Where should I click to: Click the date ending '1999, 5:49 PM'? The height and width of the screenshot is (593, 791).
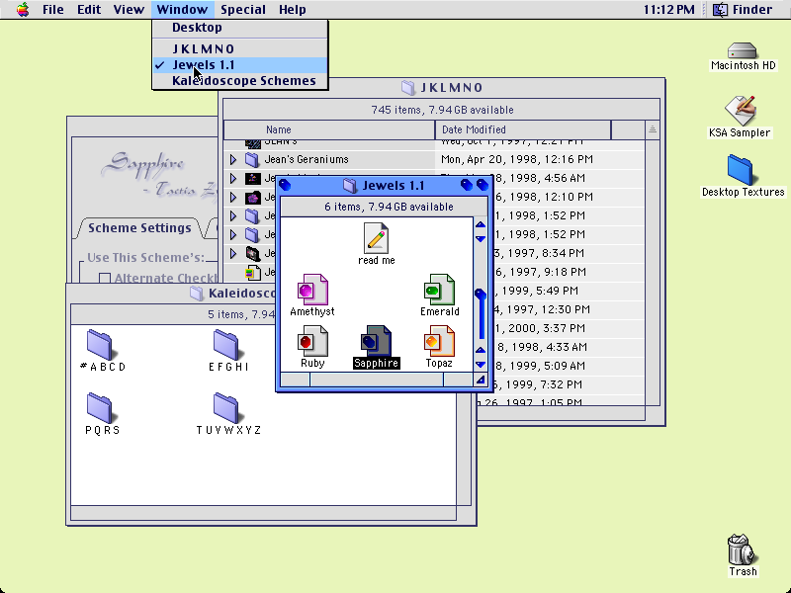point(537,291)
